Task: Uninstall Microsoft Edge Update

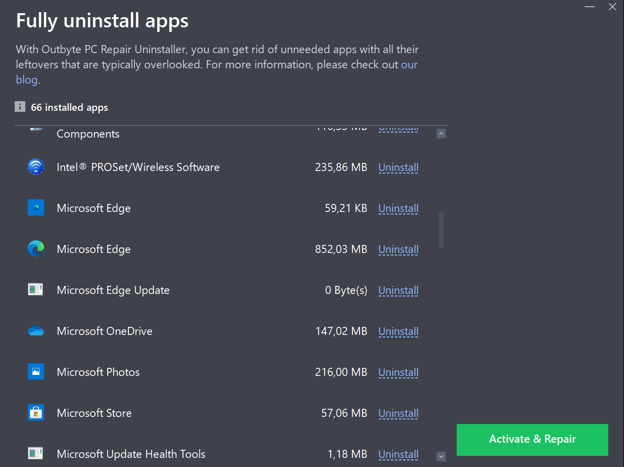Action: (398, 290)
